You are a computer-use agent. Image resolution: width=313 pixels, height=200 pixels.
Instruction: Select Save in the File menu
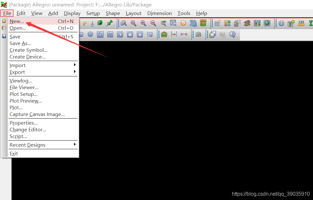43,37
